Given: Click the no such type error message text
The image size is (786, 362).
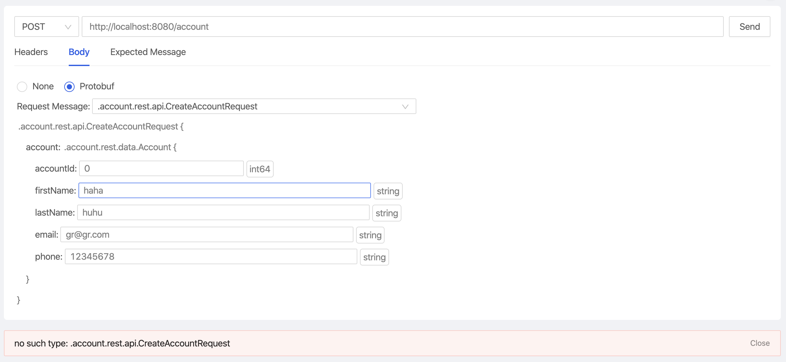Looking at the screenshot, I should [x=123, y=343].
